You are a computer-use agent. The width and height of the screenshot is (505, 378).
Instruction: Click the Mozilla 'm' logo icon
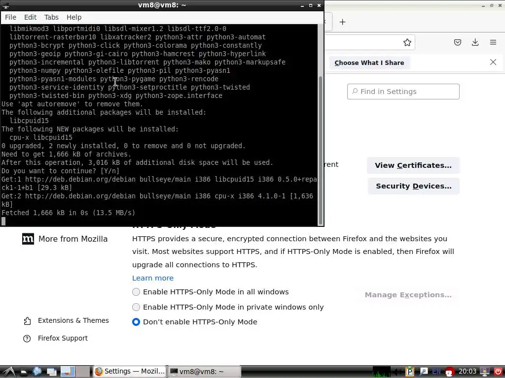[28, 239]
